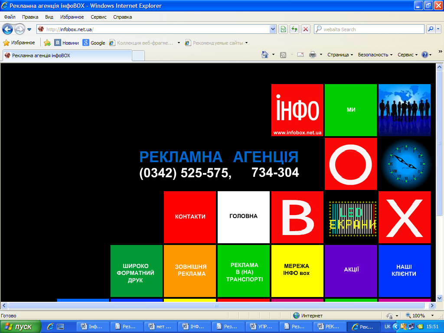444x333 pixels.
Task: Go back with the browser Back arrow
Action: [x=8, y=29]
